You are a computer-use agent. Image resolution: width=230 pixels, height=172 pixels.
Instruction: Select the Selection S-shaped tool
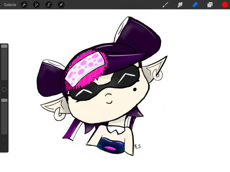[x=49, y=5]
